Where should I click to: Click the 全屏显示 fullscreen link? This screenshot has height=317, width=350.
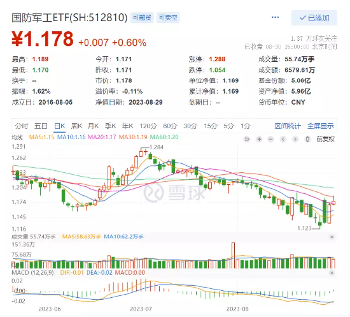[321, 126]
